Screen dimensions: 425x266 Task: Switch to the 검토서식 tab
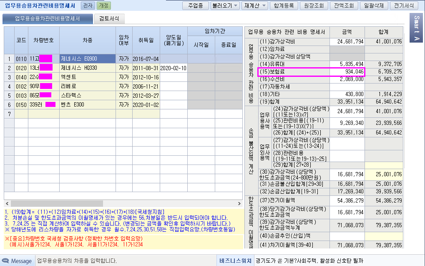[x=109, y=19]
